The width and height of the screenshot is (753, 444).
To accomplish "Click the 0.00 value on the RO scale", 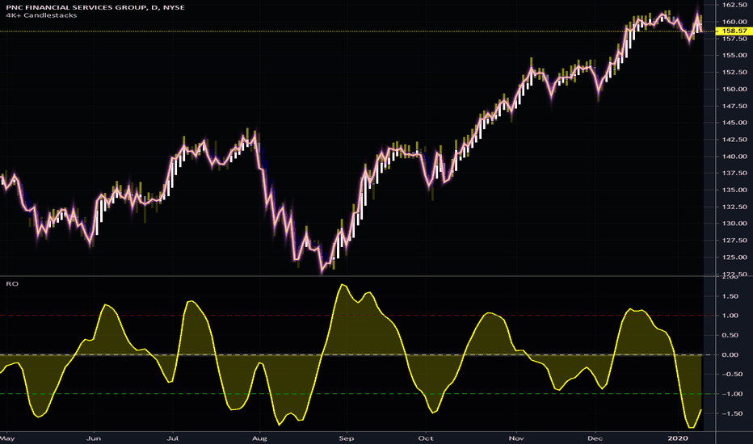I will click(730, 354).
